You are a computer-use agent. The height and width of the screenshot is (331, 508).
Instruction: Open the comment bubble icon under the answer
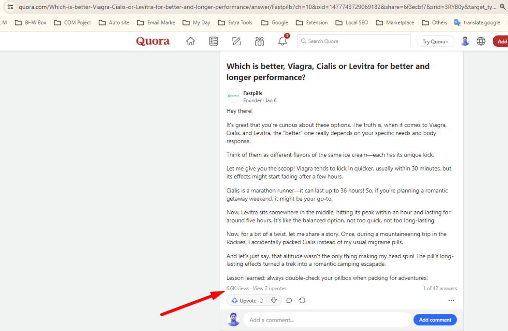289,301
